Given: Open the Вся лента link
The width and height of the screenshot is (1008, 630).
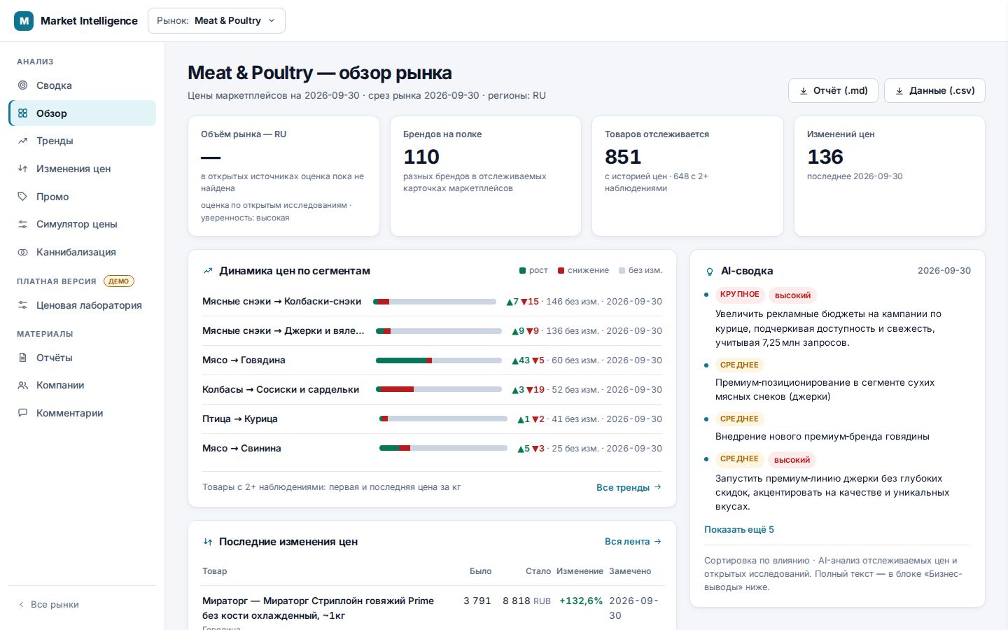Looking at the screenshot, I should coord(633,542).
